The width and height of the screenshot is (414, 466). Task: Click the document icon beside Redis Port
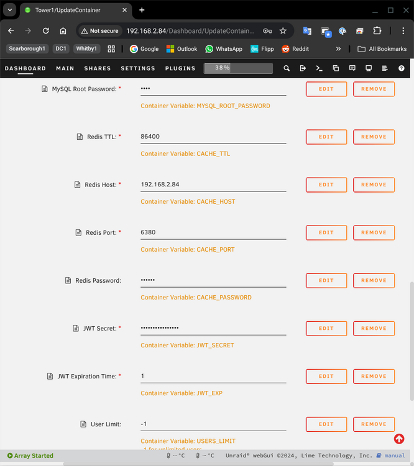(x=78, y=232)
